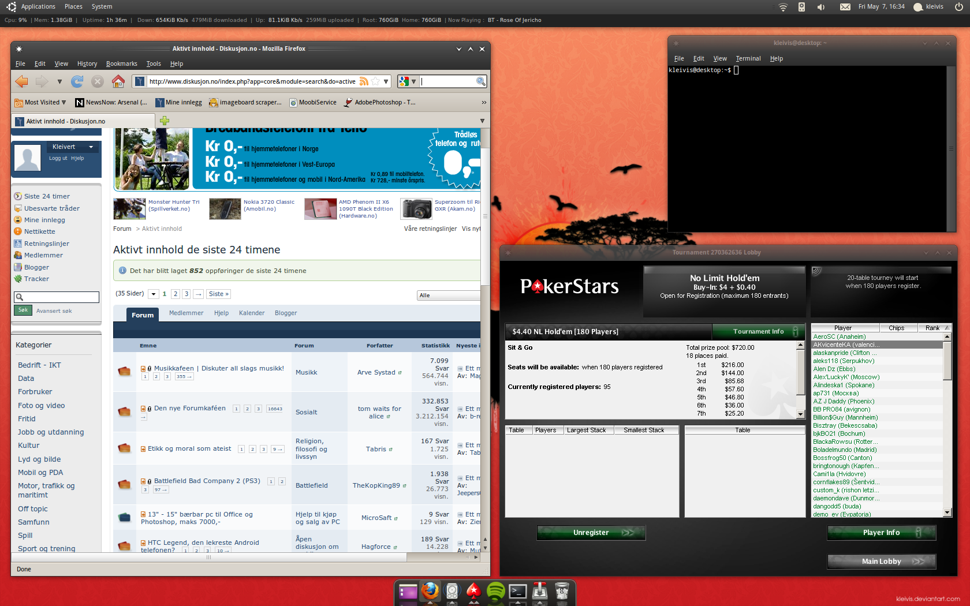This screenshot has width=970, height=606.
Task: Open Bedrift - IKT category
Action: pos(39,365)
